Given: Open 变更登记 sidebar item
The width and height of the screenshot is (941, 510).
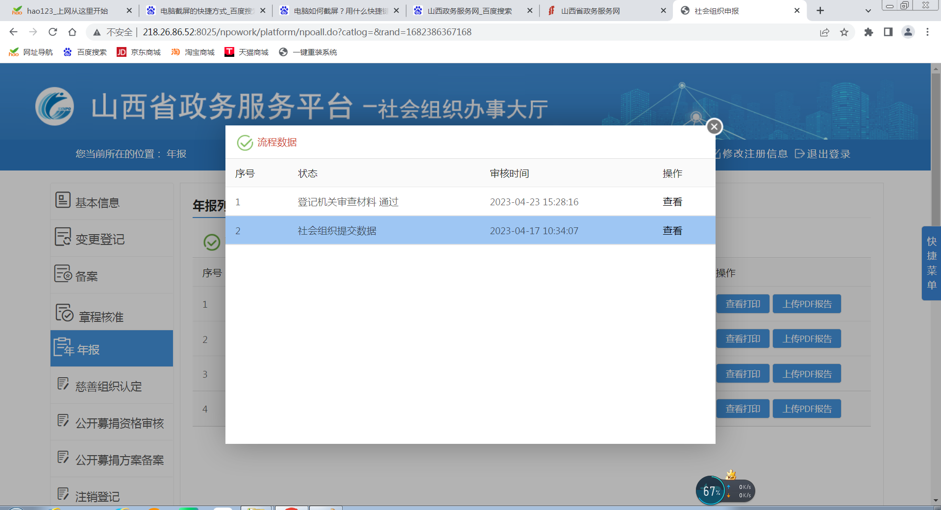Looking at the screenshot, I should pyautogui.click(x=99, y=239).
